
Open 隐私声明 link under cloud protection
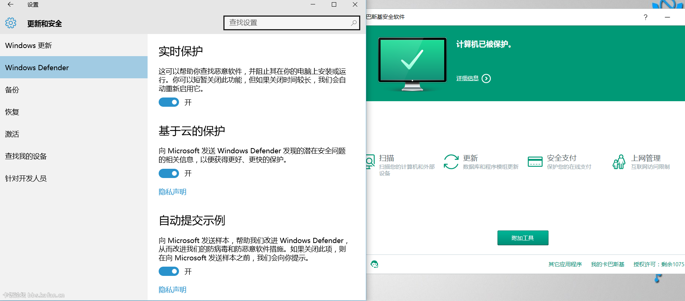click(x=172, y=192)
